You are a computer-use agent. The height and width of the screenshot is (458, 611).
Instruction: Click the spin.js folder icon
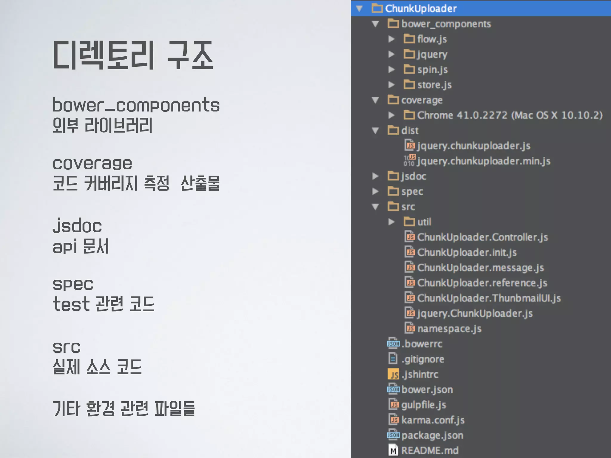[x=409, y=69]
